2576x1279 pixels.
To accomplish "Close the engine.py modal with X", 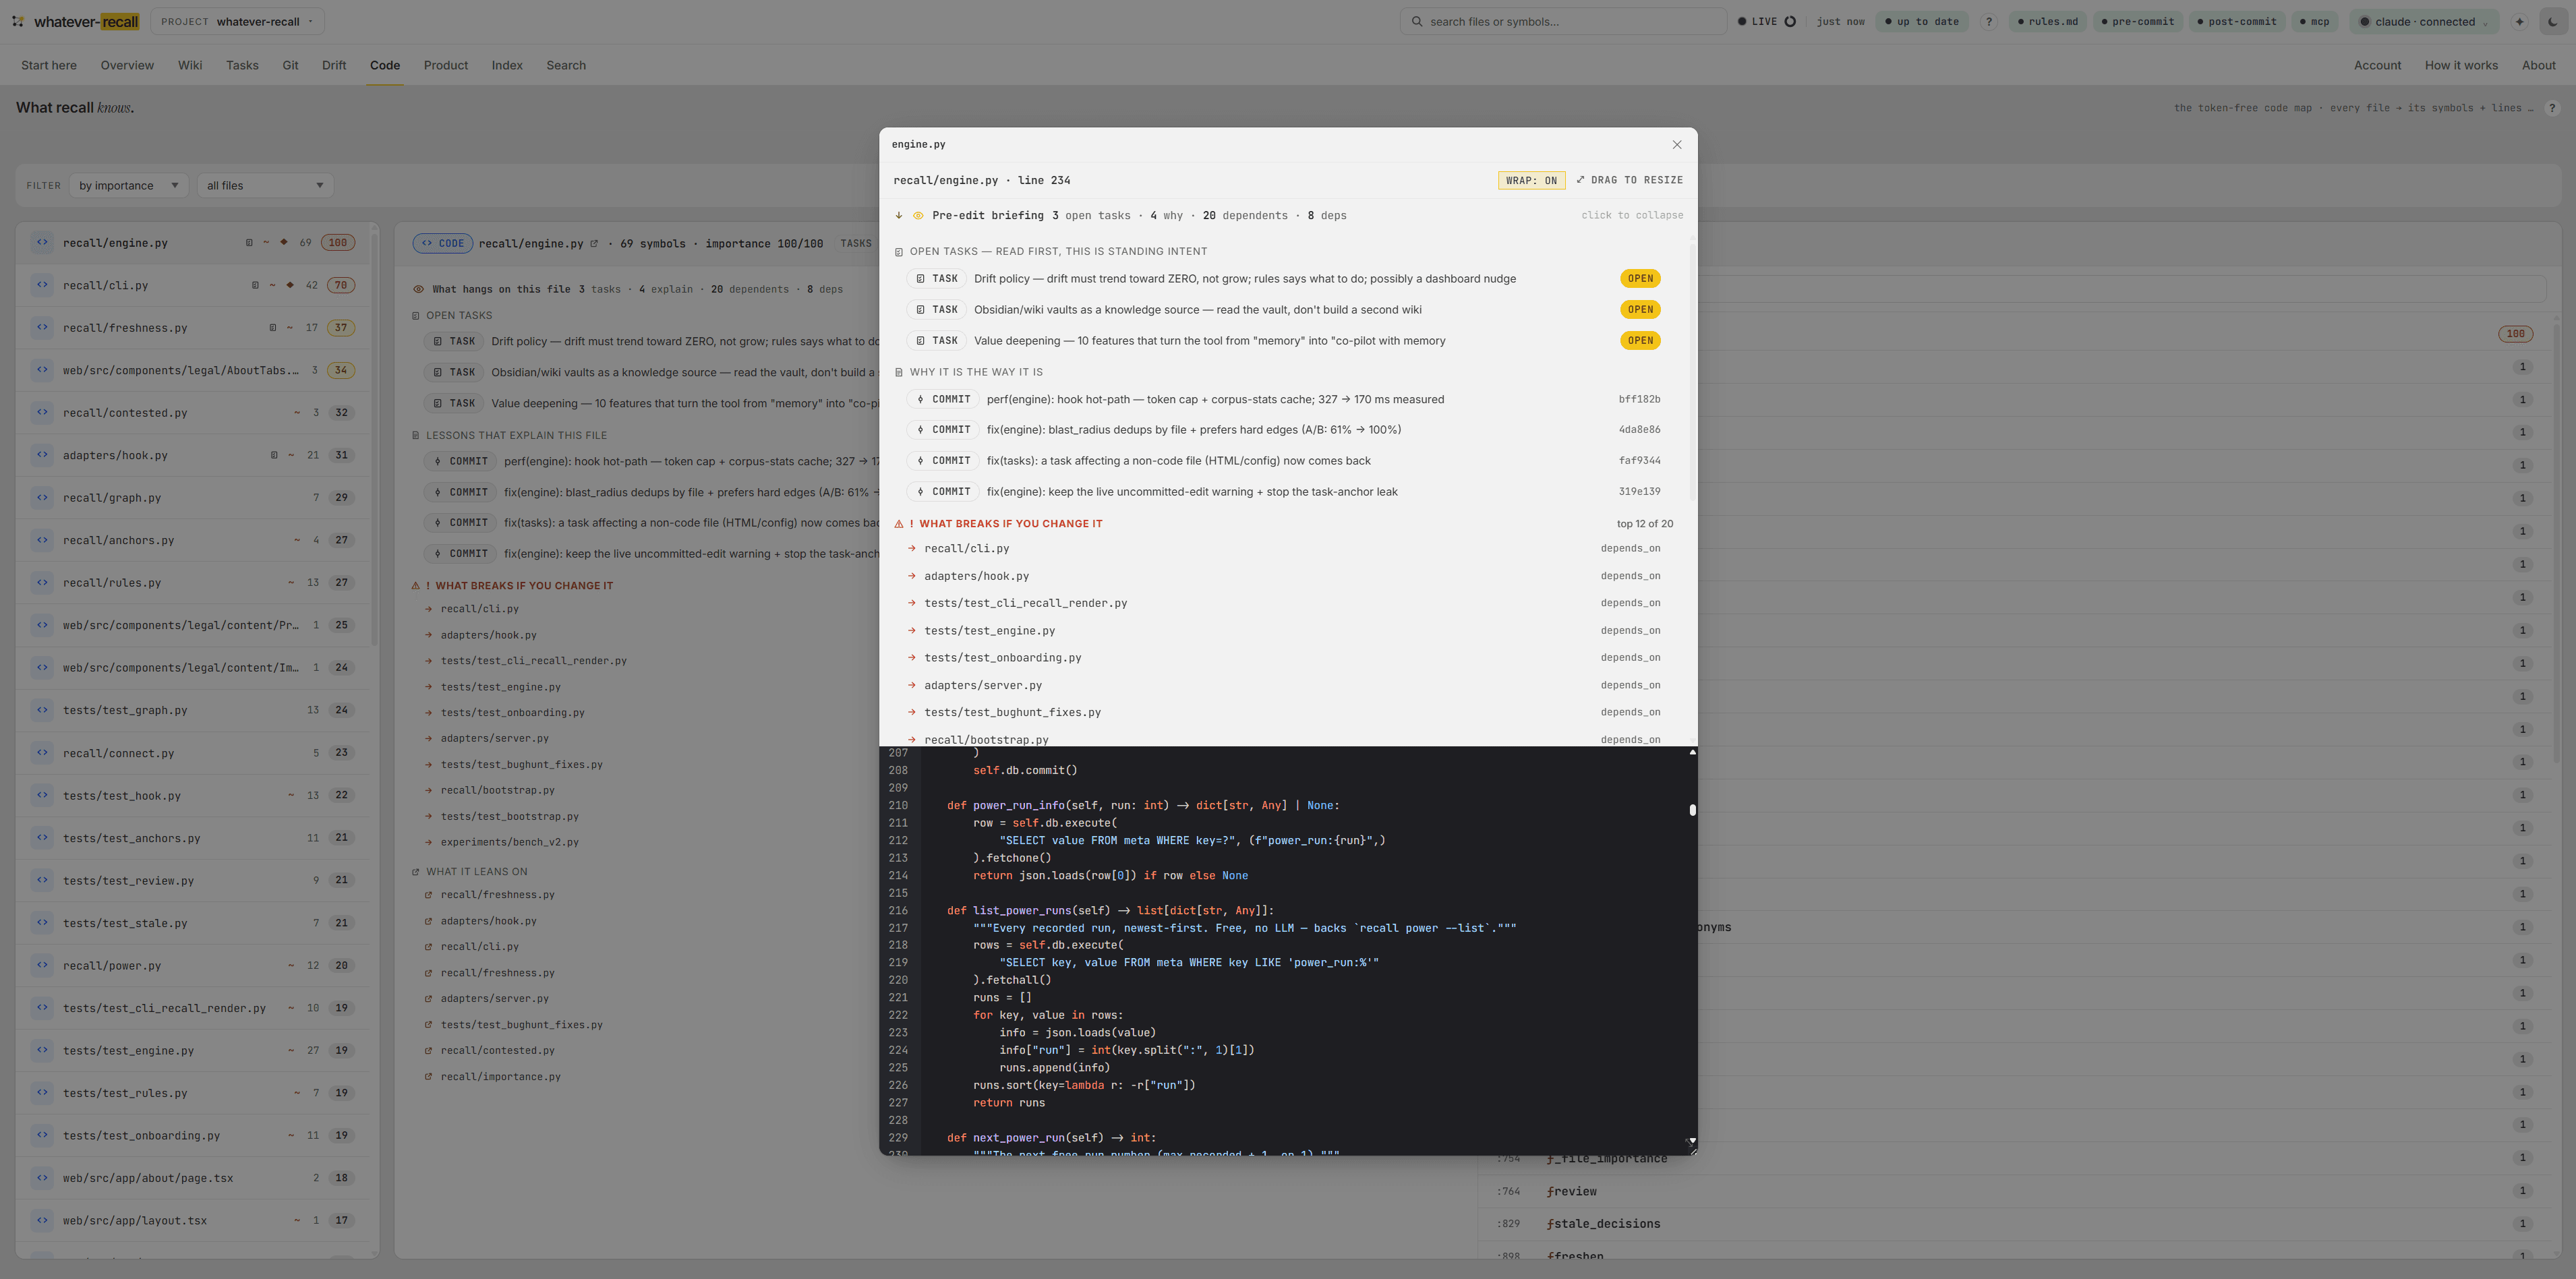I will (x=1677, y=145).
